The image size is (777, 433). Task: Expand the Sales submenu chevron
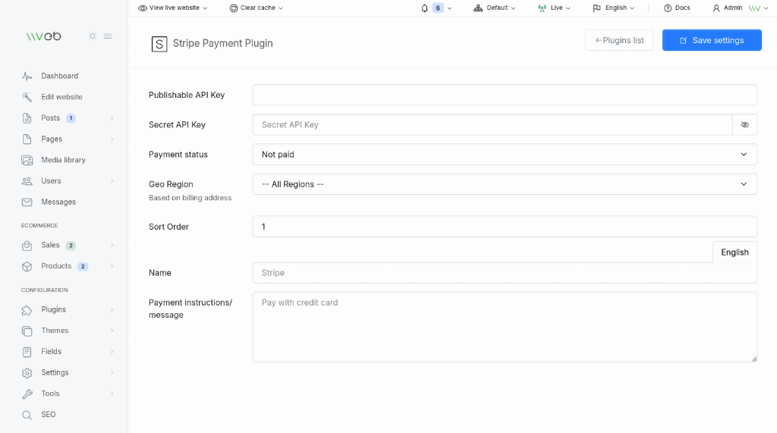click(112, 245)
